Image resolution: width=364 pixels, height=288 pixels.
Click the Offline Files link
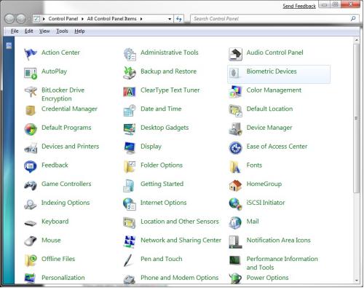click(58, 259)
